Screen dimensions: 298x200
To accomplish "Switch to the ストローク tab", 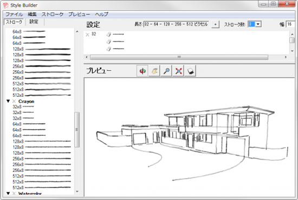I will point(14,22).
